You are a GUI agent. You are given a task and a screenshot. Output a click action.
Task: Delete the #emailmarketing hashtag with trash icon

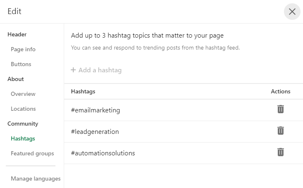280,109
